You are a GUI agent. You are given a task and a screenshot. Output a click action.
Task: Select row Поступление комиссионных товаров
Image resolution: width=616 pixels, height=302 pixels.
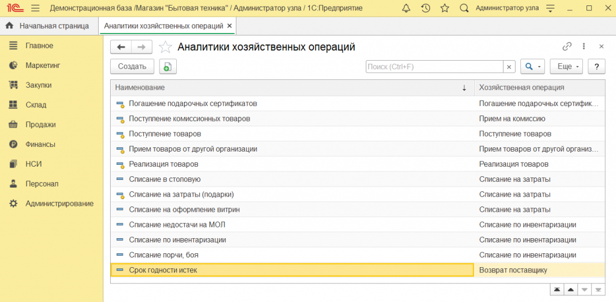click(x=357, y=119)
